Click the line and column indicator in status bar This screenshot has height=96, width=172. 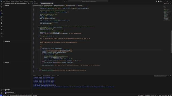141,95
